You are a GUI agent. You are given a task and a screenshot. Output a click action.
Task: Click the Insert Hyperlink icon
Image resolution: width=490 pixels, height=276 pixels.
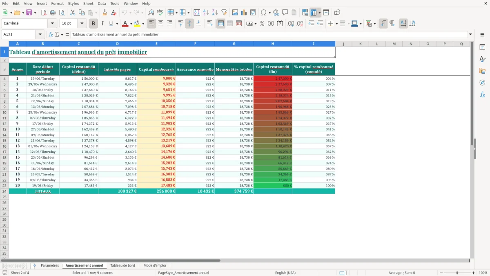[x=276, y=13]
